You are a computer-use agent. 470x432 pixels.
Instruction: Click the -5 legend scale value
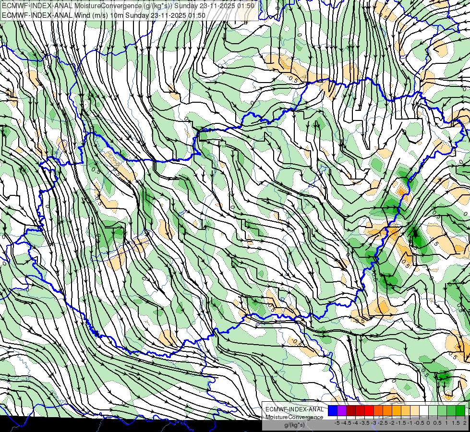tap(337, 423)
